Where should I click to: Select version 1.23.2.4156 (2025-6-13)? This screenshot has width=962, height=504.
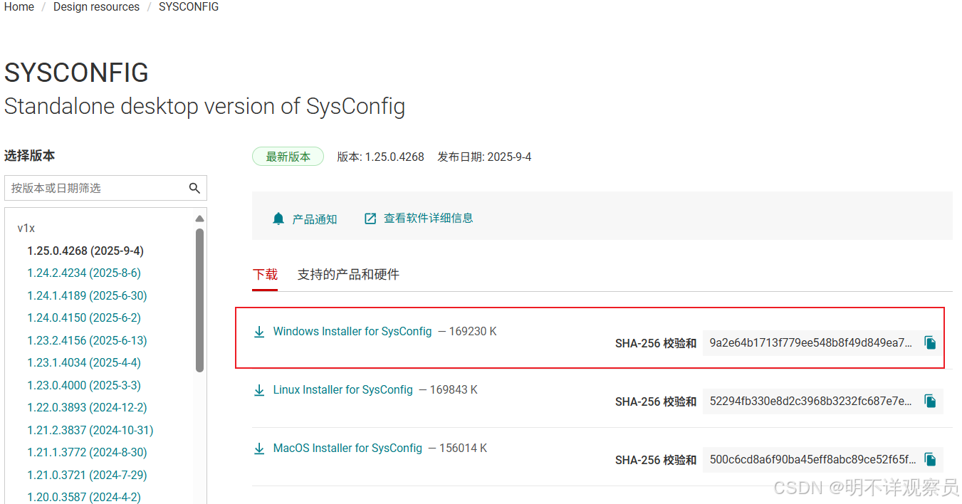click(x=87, y=341)
